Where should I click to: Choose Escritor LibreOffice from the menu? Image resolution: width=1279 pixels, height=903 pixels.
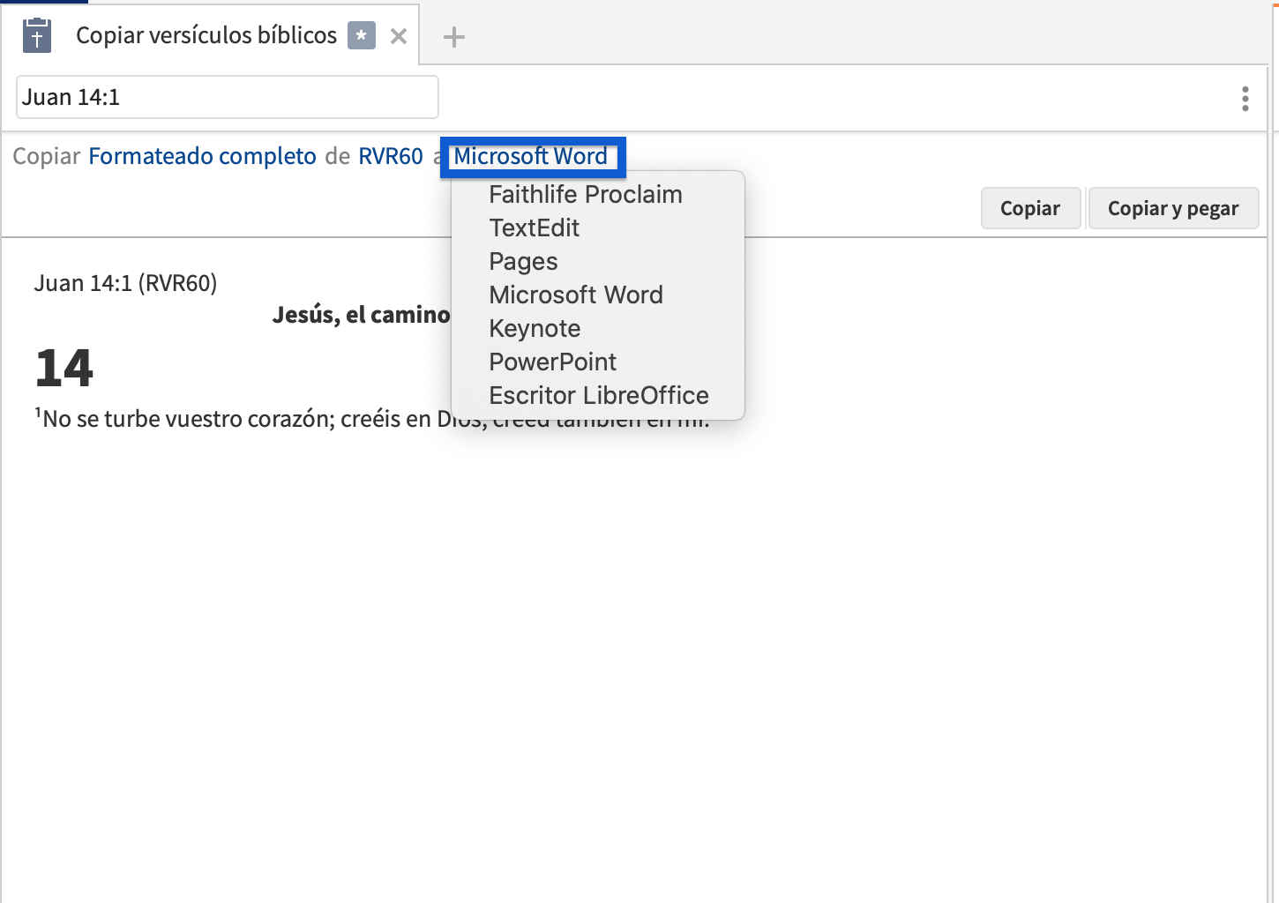[599, 396]
